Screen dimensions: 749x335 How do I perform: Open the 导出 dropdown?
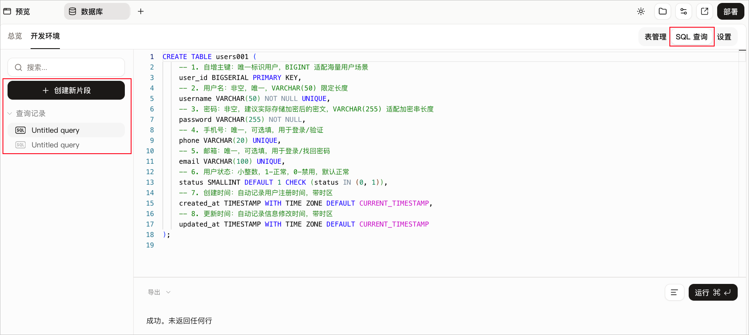pyautogui.click(x=159, y=292)
